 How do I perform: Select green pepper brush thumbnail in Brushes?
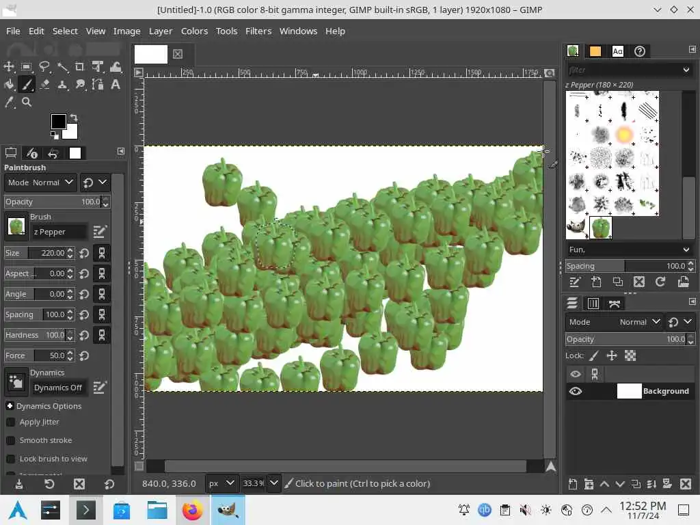pyautogui.click(x=600, y=228)
